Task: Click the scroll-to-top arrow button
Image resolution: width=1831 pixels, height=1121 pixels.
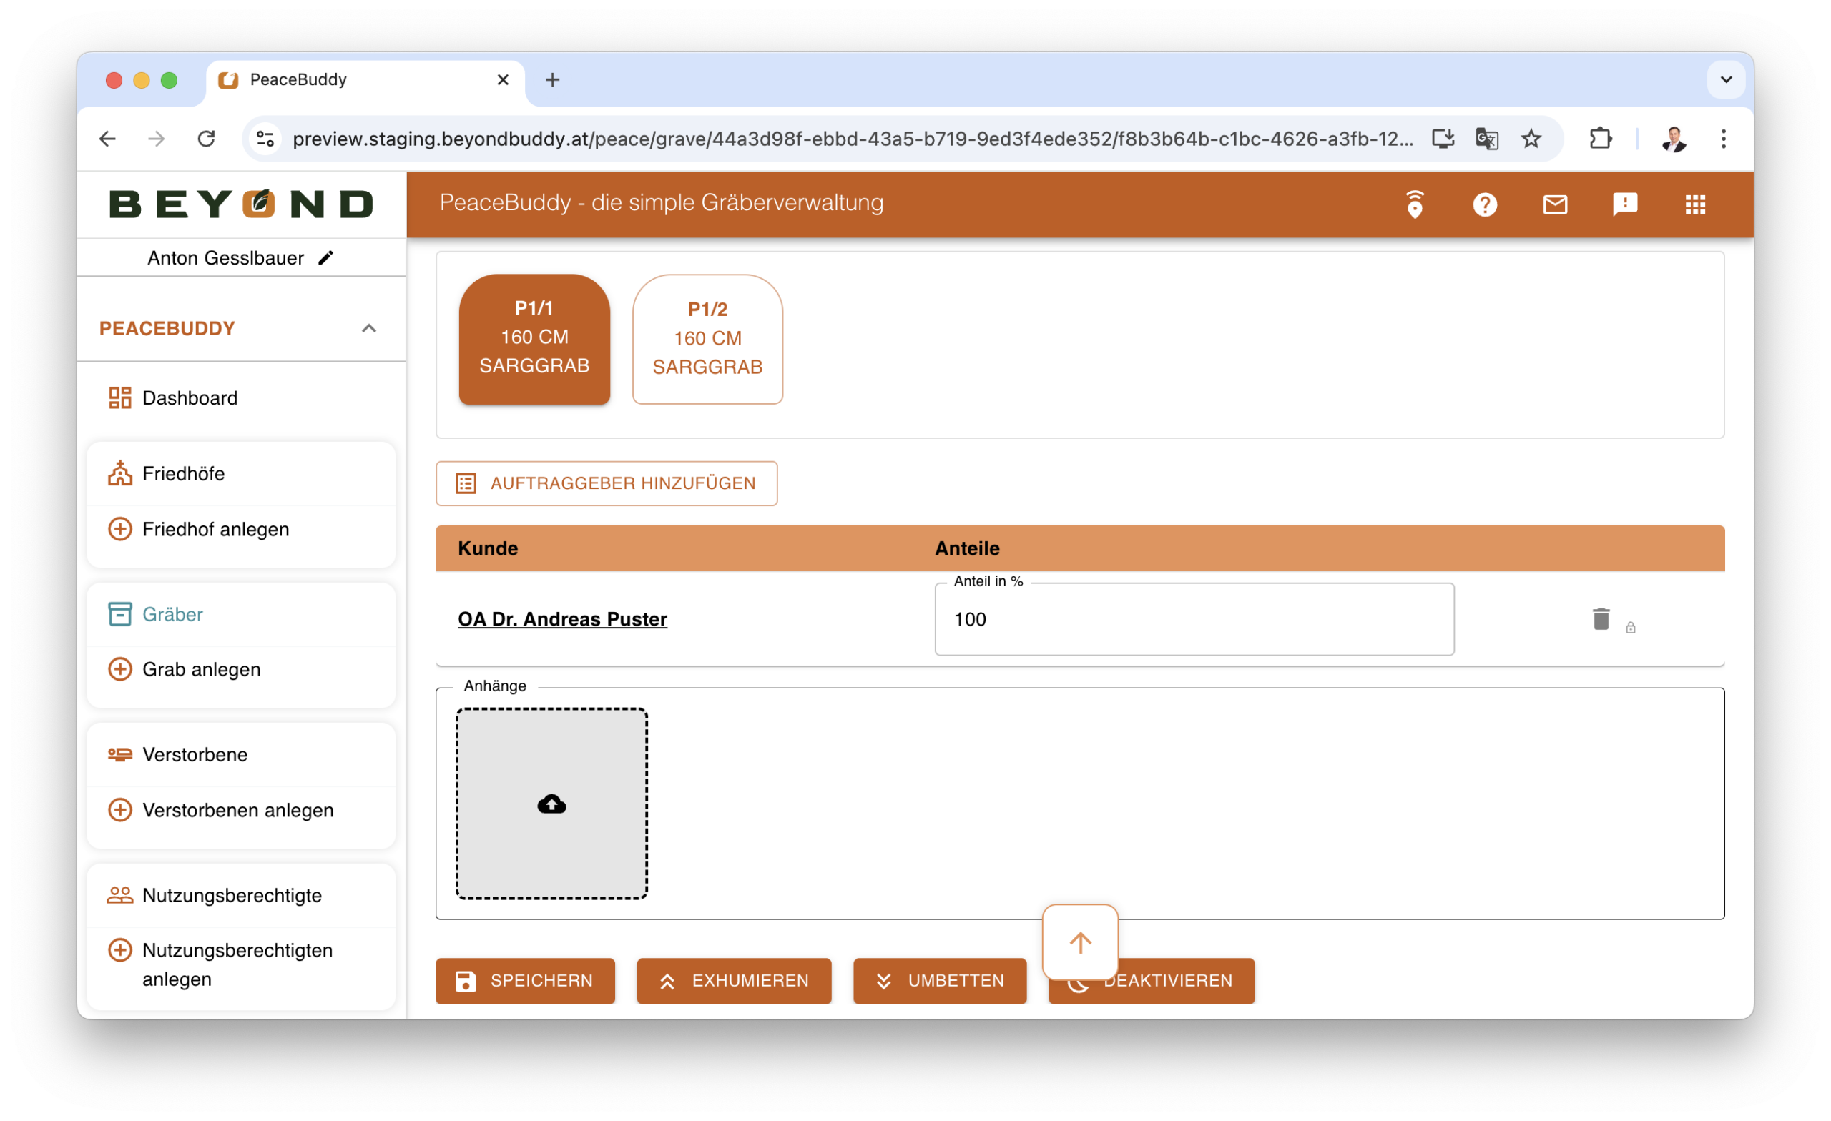Action: click(x=1080, y=942)
